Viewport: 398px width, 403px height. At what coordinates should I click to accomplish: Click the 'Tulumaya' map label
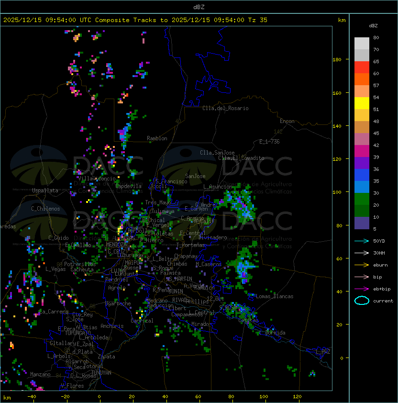pyautogui.click(x=163, y=211)
